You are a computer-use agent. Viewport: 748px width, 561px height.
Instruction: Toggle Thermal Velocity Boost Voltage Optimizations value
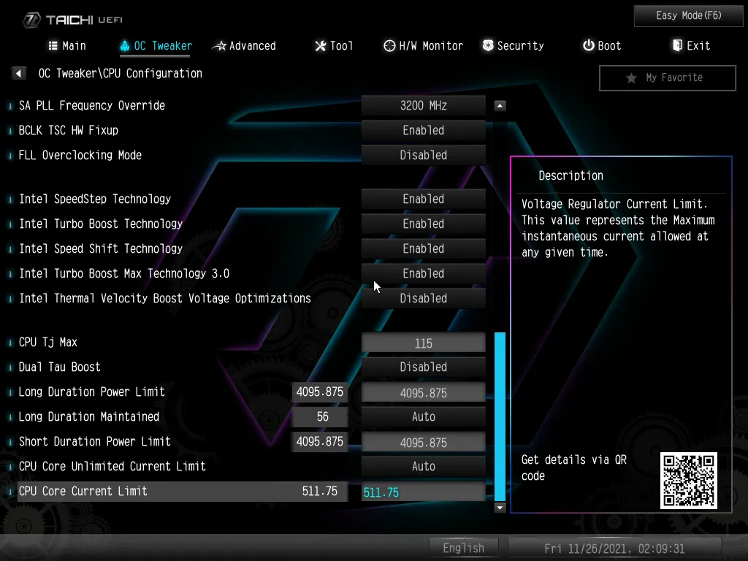[x=424, y=298]
